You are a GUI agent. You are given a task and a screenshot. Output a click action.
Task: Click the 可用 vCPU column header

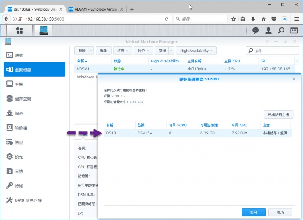tap(182, 125)
